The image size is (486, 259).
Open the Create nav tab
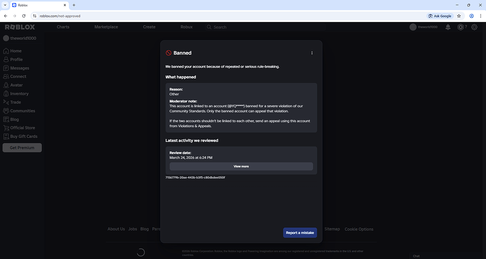tap(149, 27)
